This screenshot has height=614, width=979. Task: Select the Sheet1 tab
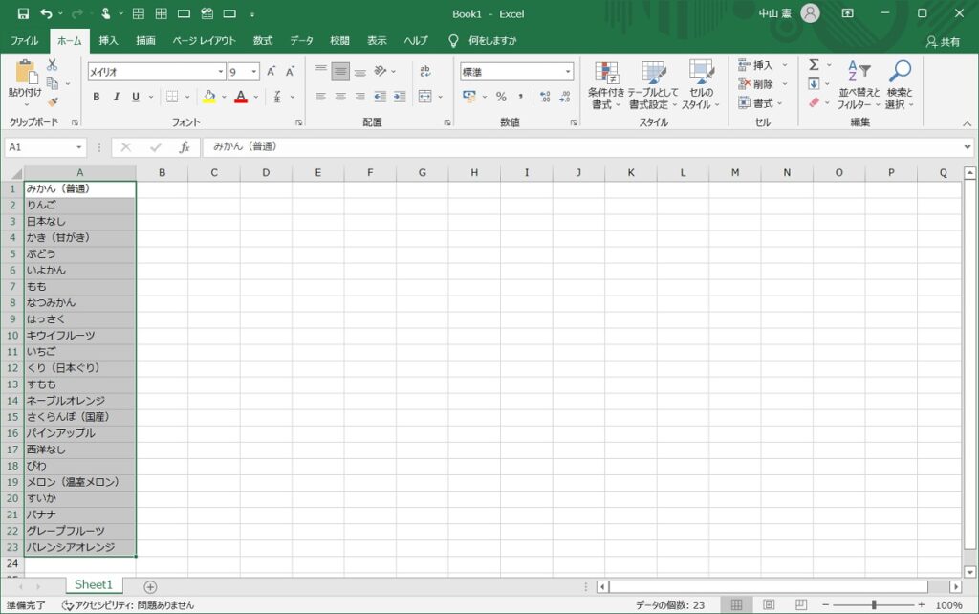94,584
